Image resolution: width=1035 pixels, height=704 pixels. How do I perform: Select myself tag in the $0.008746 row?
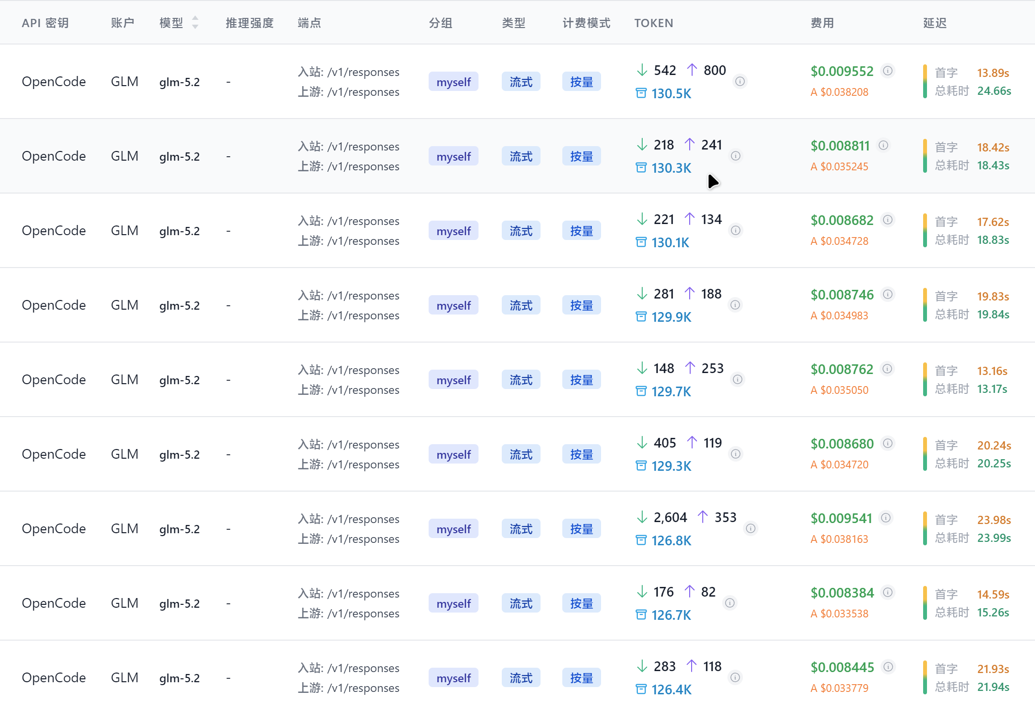[453, 305]
